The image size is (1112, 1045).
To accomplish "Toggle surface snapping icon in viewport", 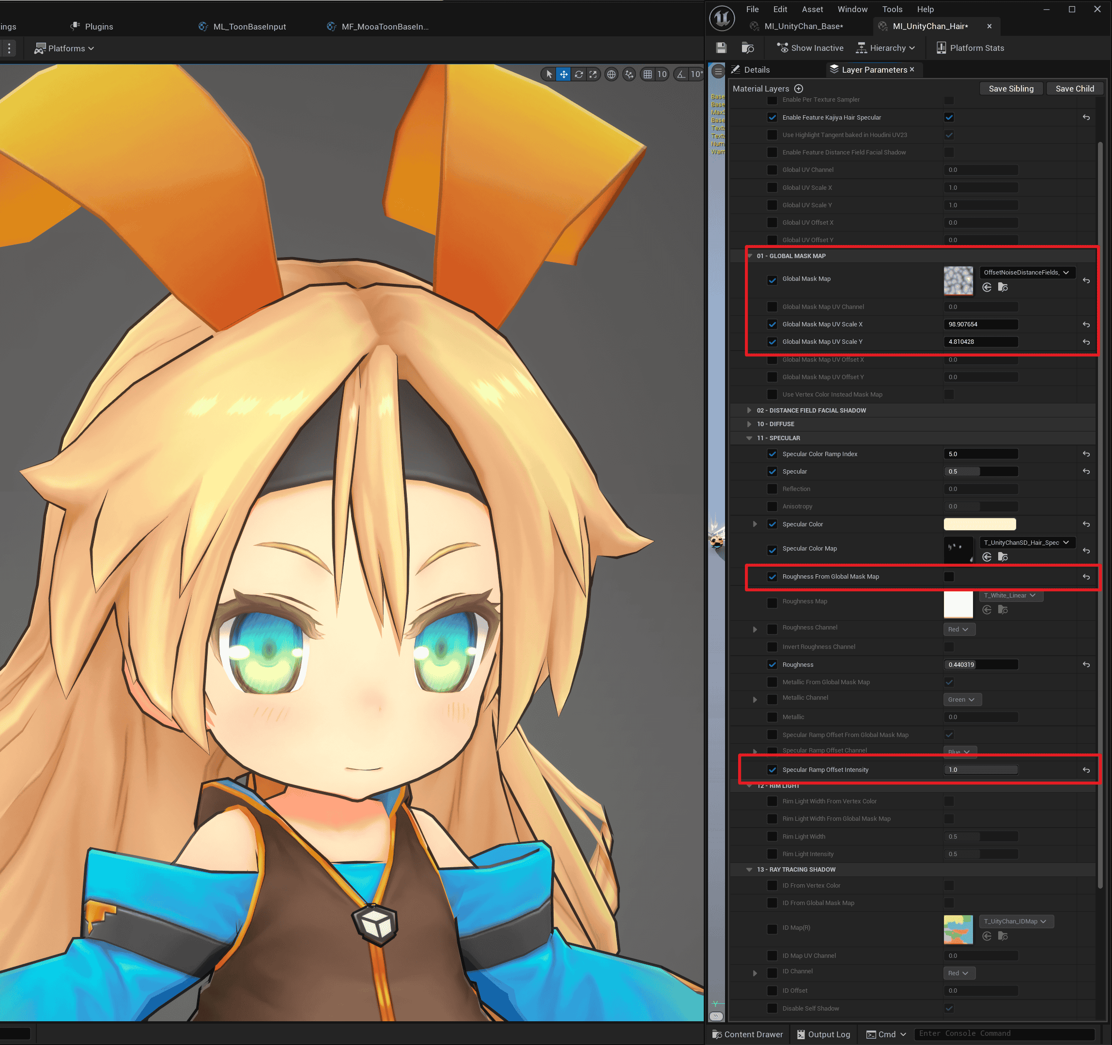I will point(629,75).
